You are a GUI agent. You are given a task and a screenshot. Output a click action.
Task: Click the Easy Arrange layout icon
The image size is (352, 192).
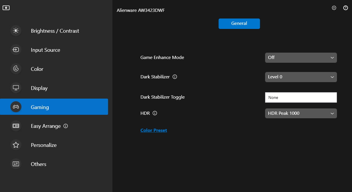point(16,126)
